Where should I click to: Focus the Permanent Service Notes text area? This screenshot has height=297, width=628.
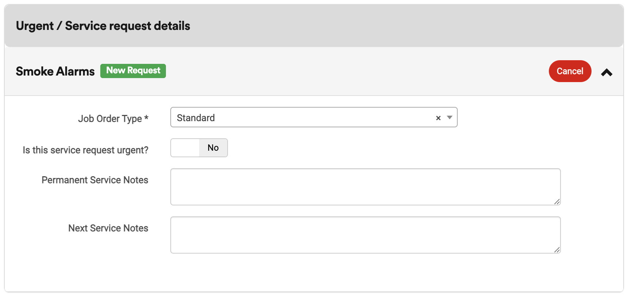(365, 187)
